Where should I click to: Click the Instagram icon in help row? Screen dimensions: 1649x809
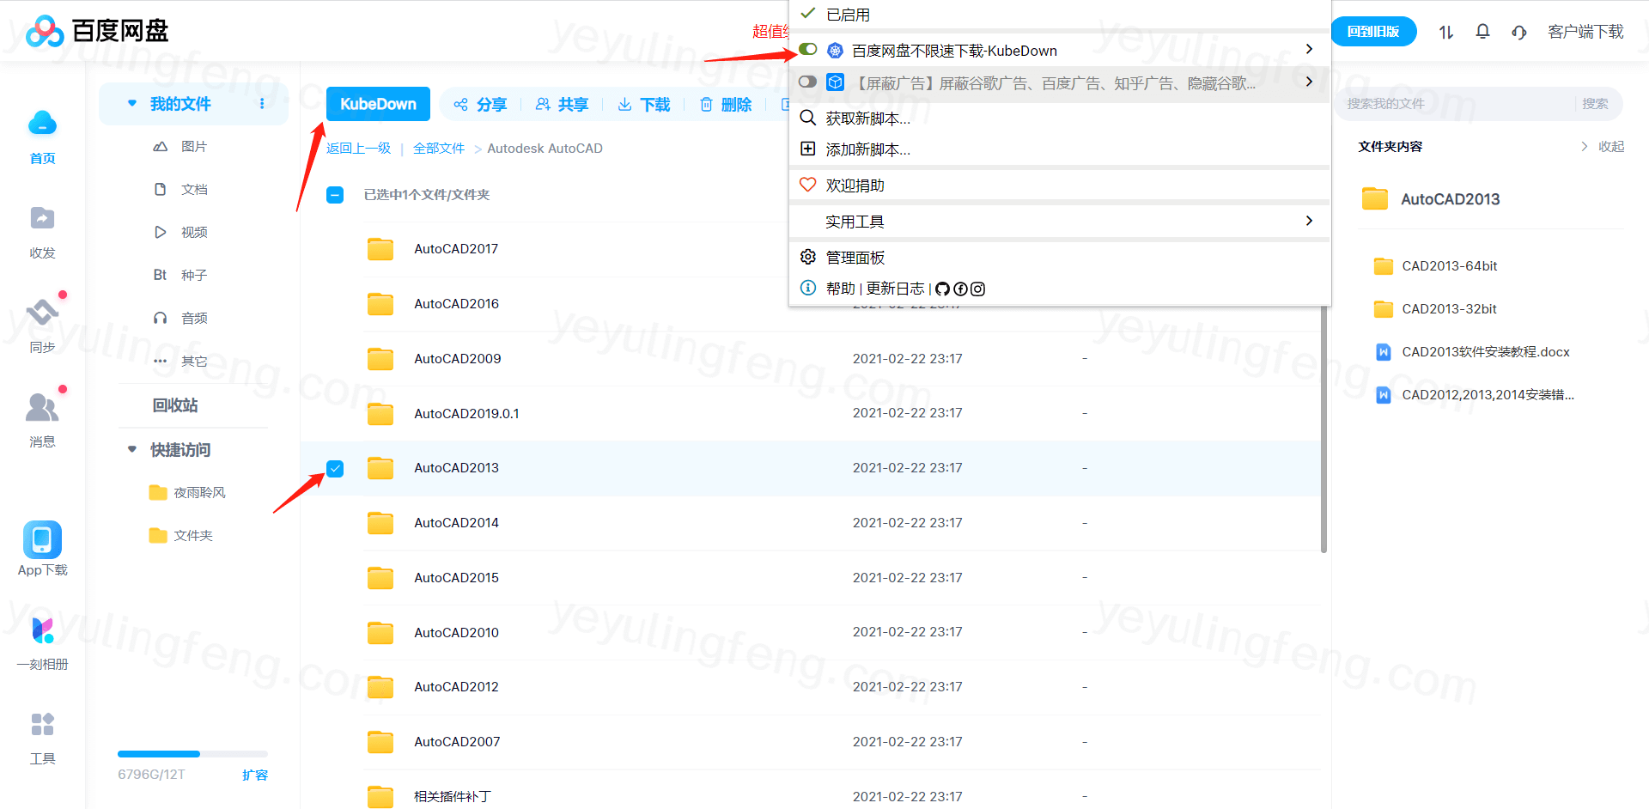point(977,289)
